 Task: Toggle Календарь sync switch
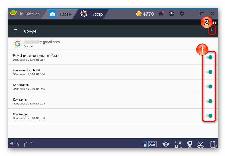click(209, 86)
